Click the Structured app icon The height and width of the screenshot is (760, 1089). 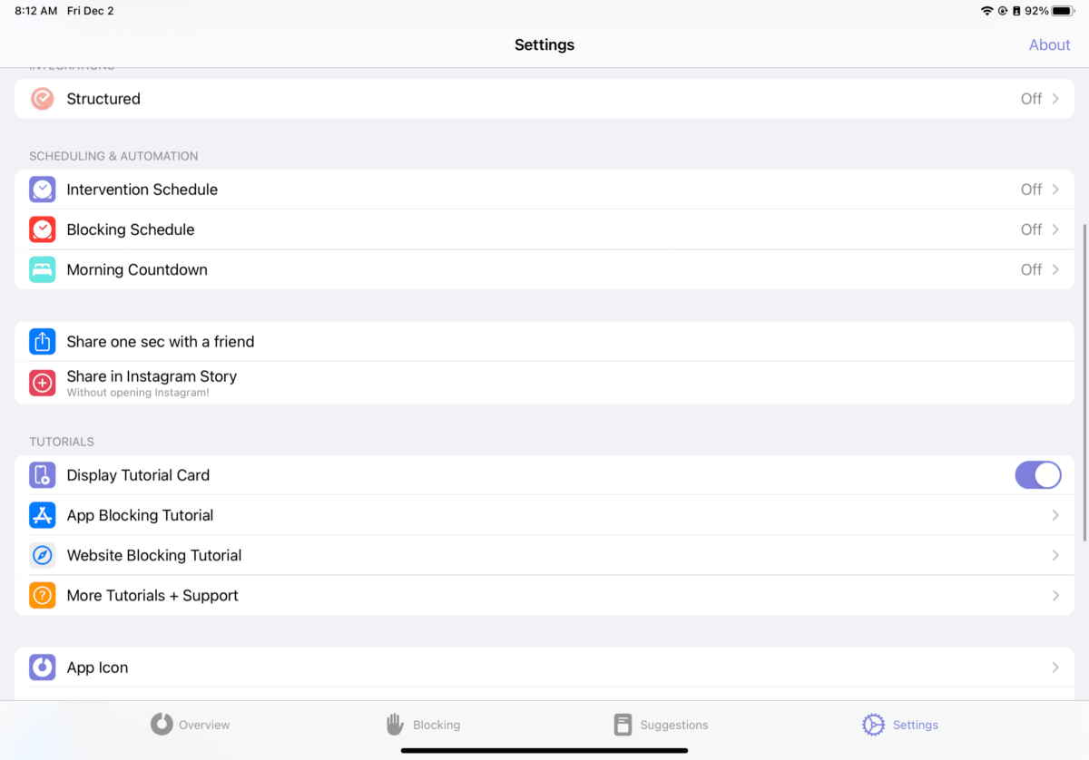tap(43, 99)
